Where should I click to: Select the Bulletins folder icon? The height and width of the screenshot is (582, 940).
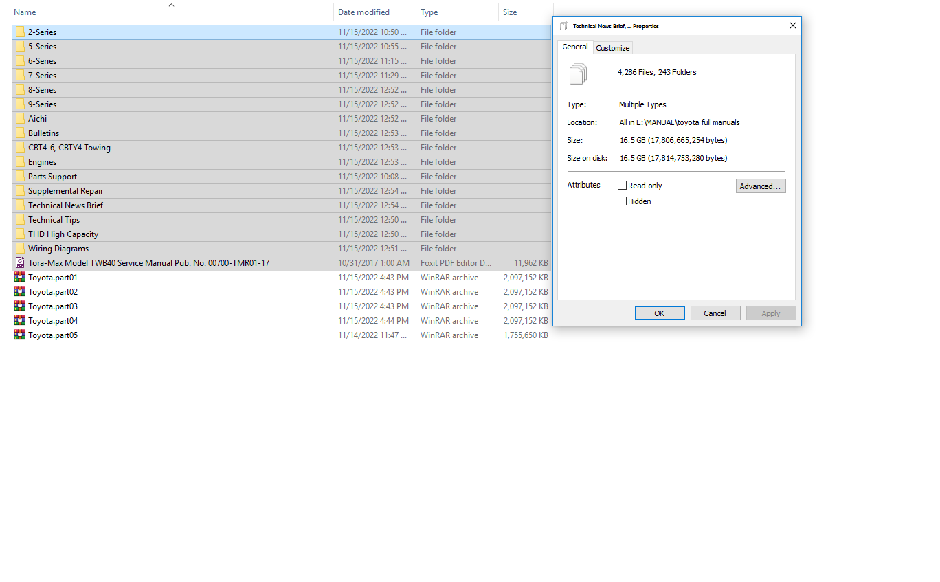tap(20, 133)
